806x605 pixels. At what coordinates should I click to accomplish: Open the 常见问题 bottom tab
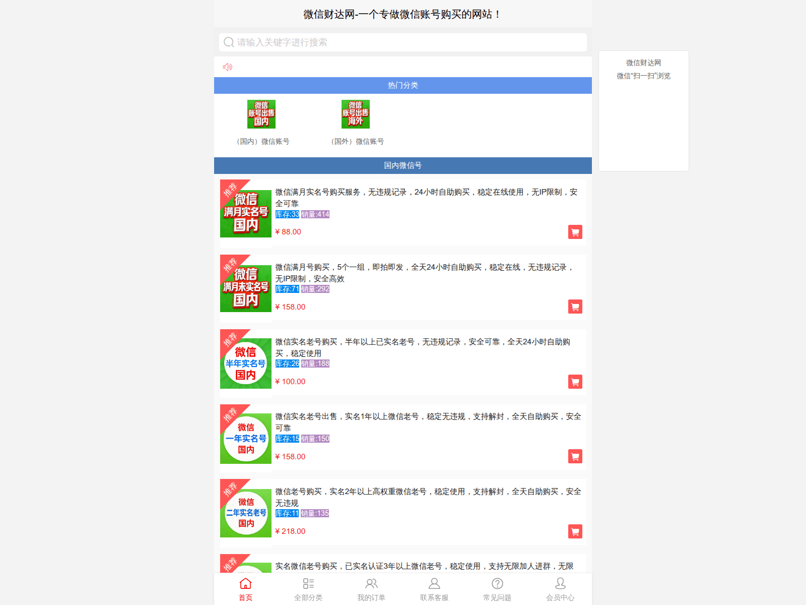pos(497,589)
